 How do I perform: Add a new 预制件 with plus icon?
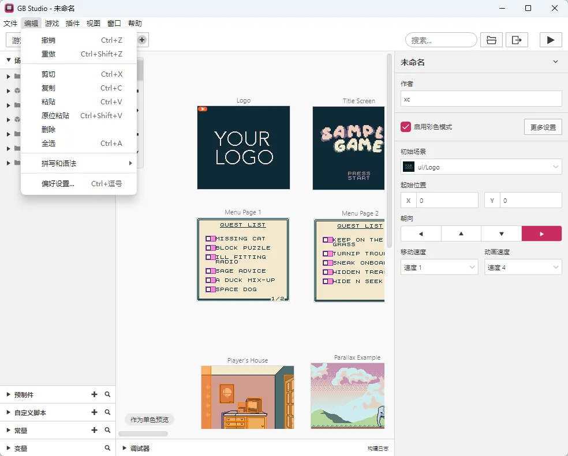(94, 394)
